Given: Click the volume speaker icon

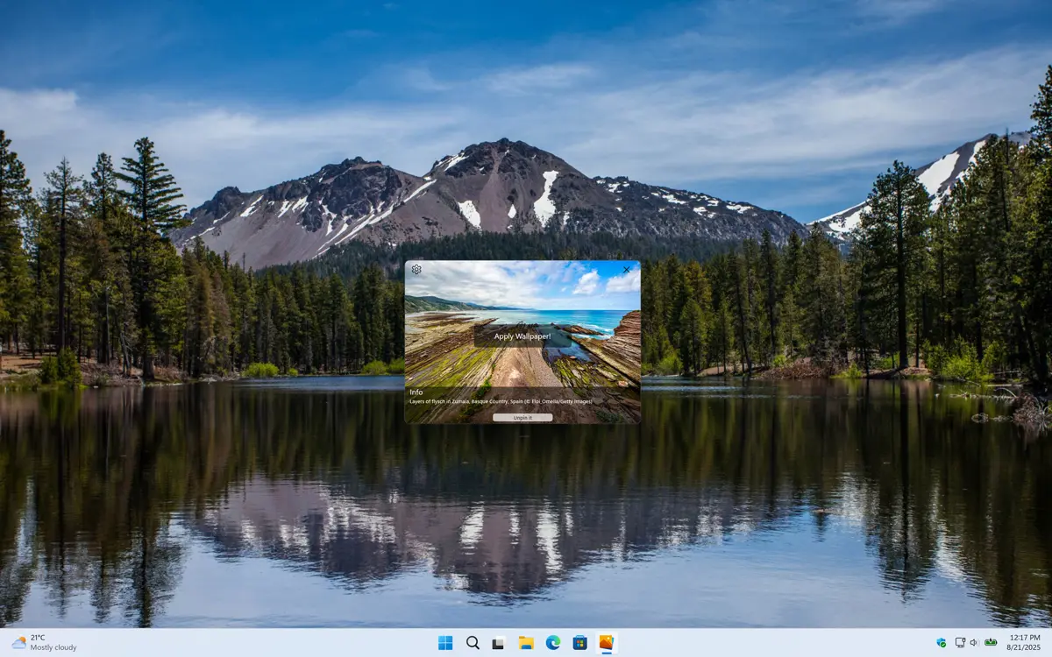Looking at the screenshot, I should 974,643.
